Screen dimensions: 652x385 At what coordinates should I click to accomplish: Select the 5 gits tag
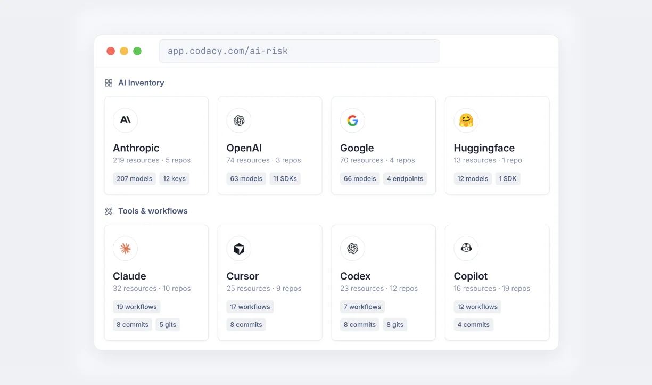168,325
